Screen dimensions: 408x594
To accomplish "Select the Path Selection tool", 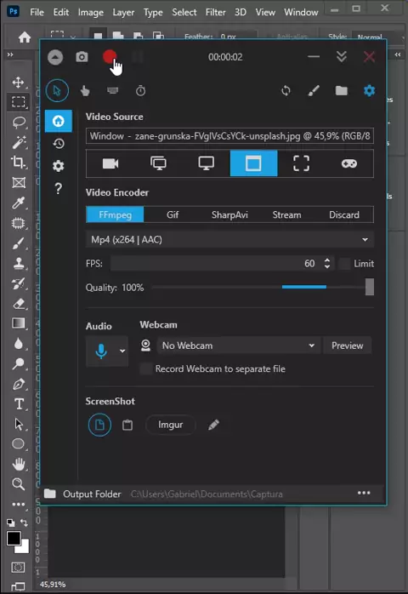I will coord(18,424).
